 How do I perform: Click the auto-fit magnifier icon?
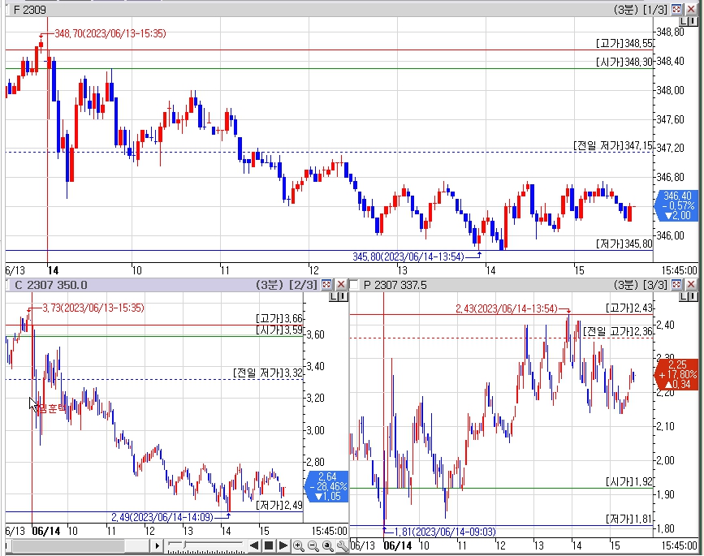click(328, 545)
